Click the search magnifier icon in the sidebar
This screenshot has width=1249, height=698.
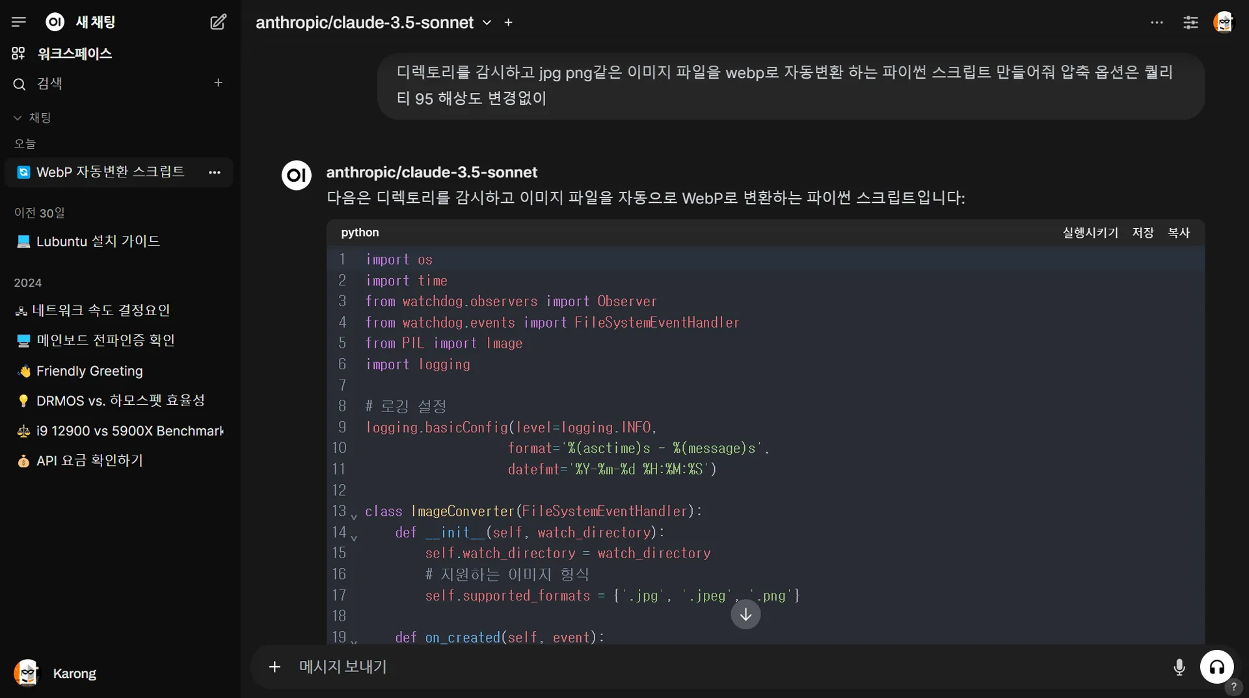(x=20, y=84)
